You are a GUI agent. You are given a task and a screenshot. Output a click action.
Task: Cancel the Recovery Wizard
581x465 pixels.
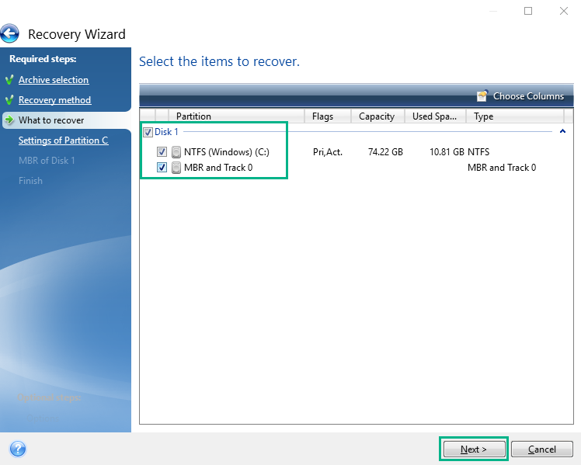pos(541,449)
